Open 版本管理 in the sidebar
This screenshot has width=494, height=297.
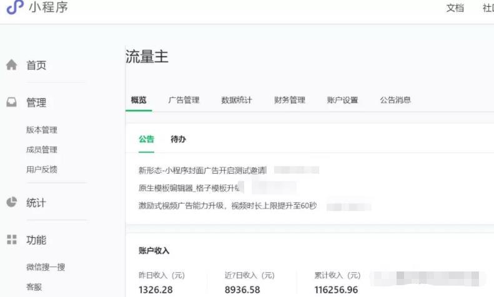(x=42, y=130)
